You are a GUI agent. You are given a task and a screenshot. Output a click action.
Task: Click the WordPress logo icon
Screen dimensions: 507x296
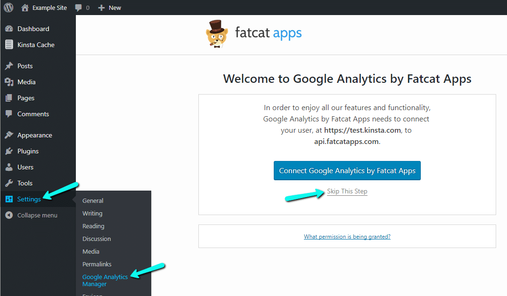[8, 8]
